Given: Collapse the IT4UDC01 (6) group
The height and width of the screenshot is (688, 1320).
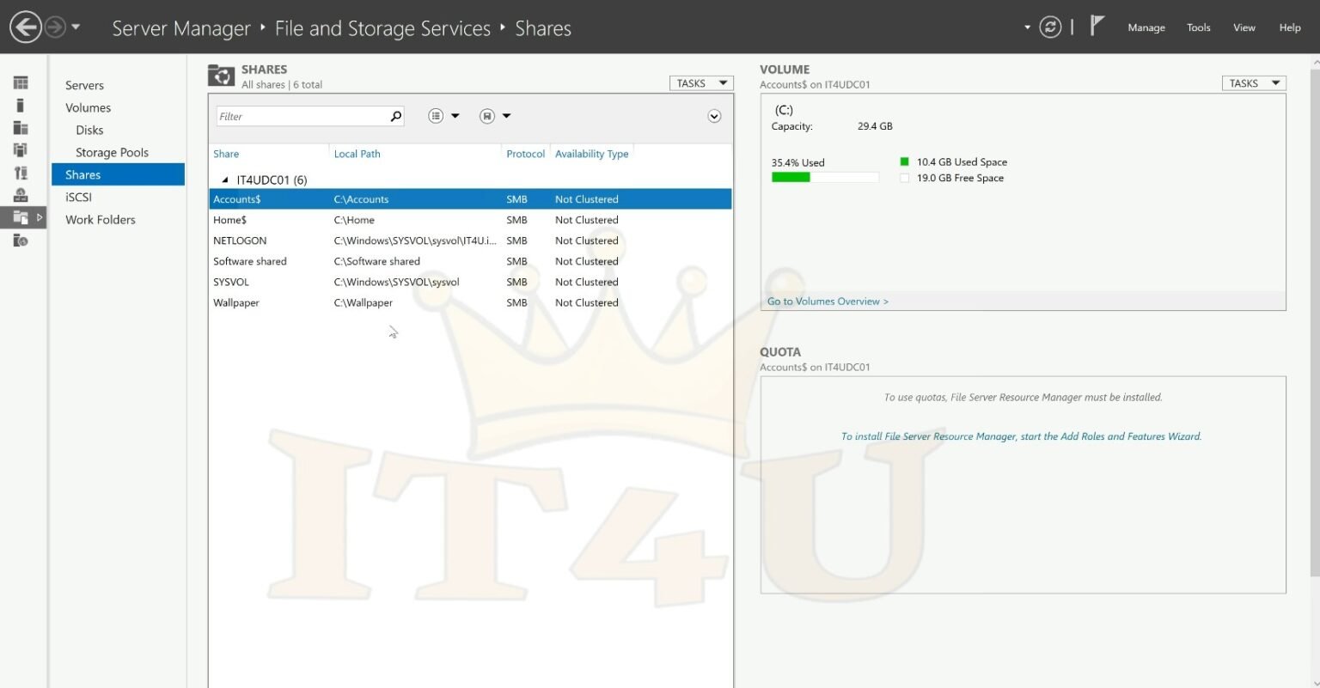Looking at the screenshot, I should coord(225,180).
